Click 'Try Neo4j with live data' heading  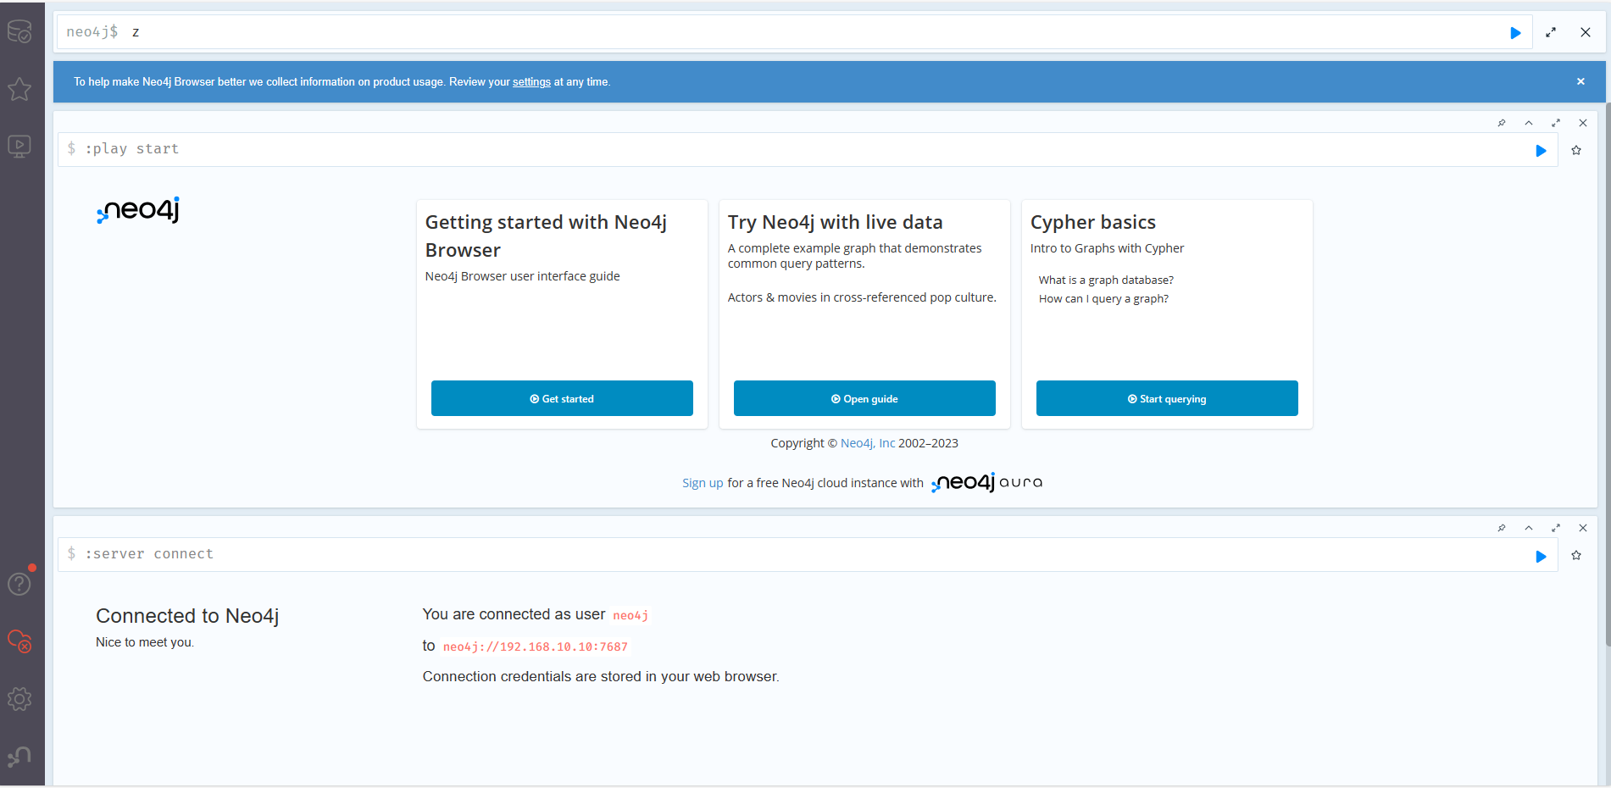tap(835, 222)
